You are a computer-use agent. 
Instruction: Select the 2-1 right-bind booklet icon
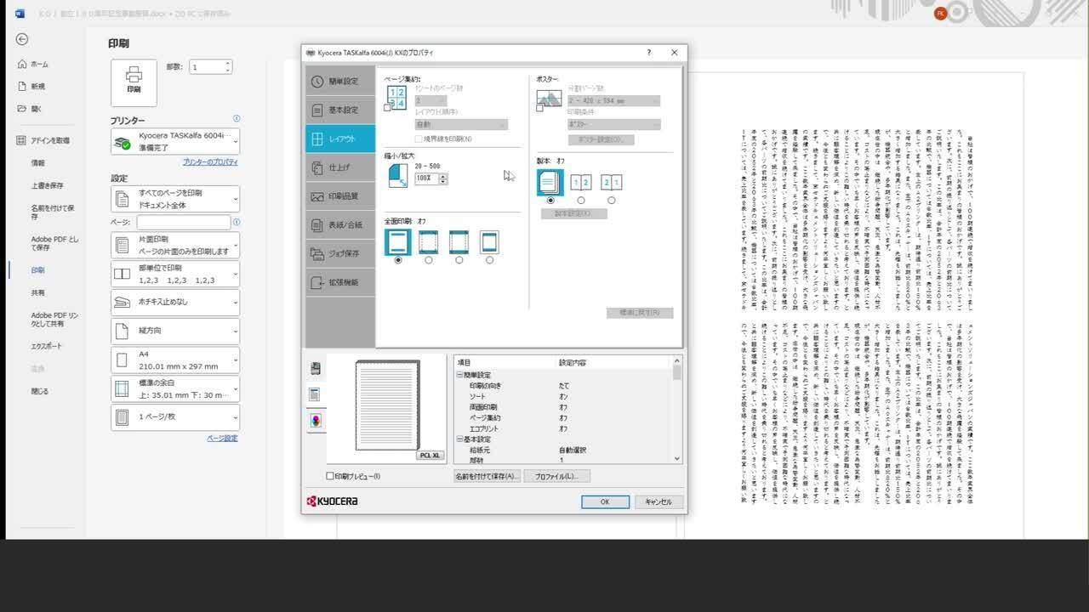[611, 182]
